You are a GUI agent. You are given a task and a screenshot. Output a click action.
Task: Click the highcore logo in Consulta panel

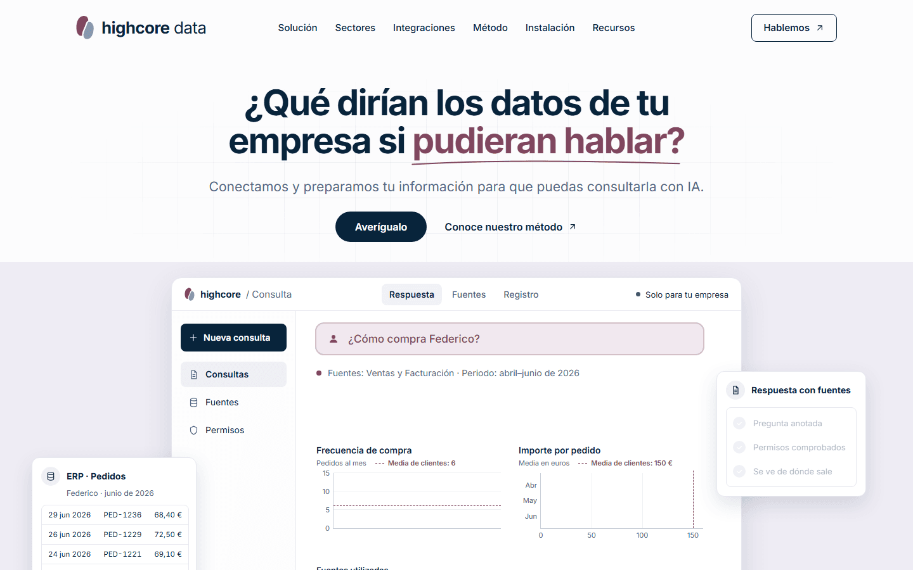(212, 294)
